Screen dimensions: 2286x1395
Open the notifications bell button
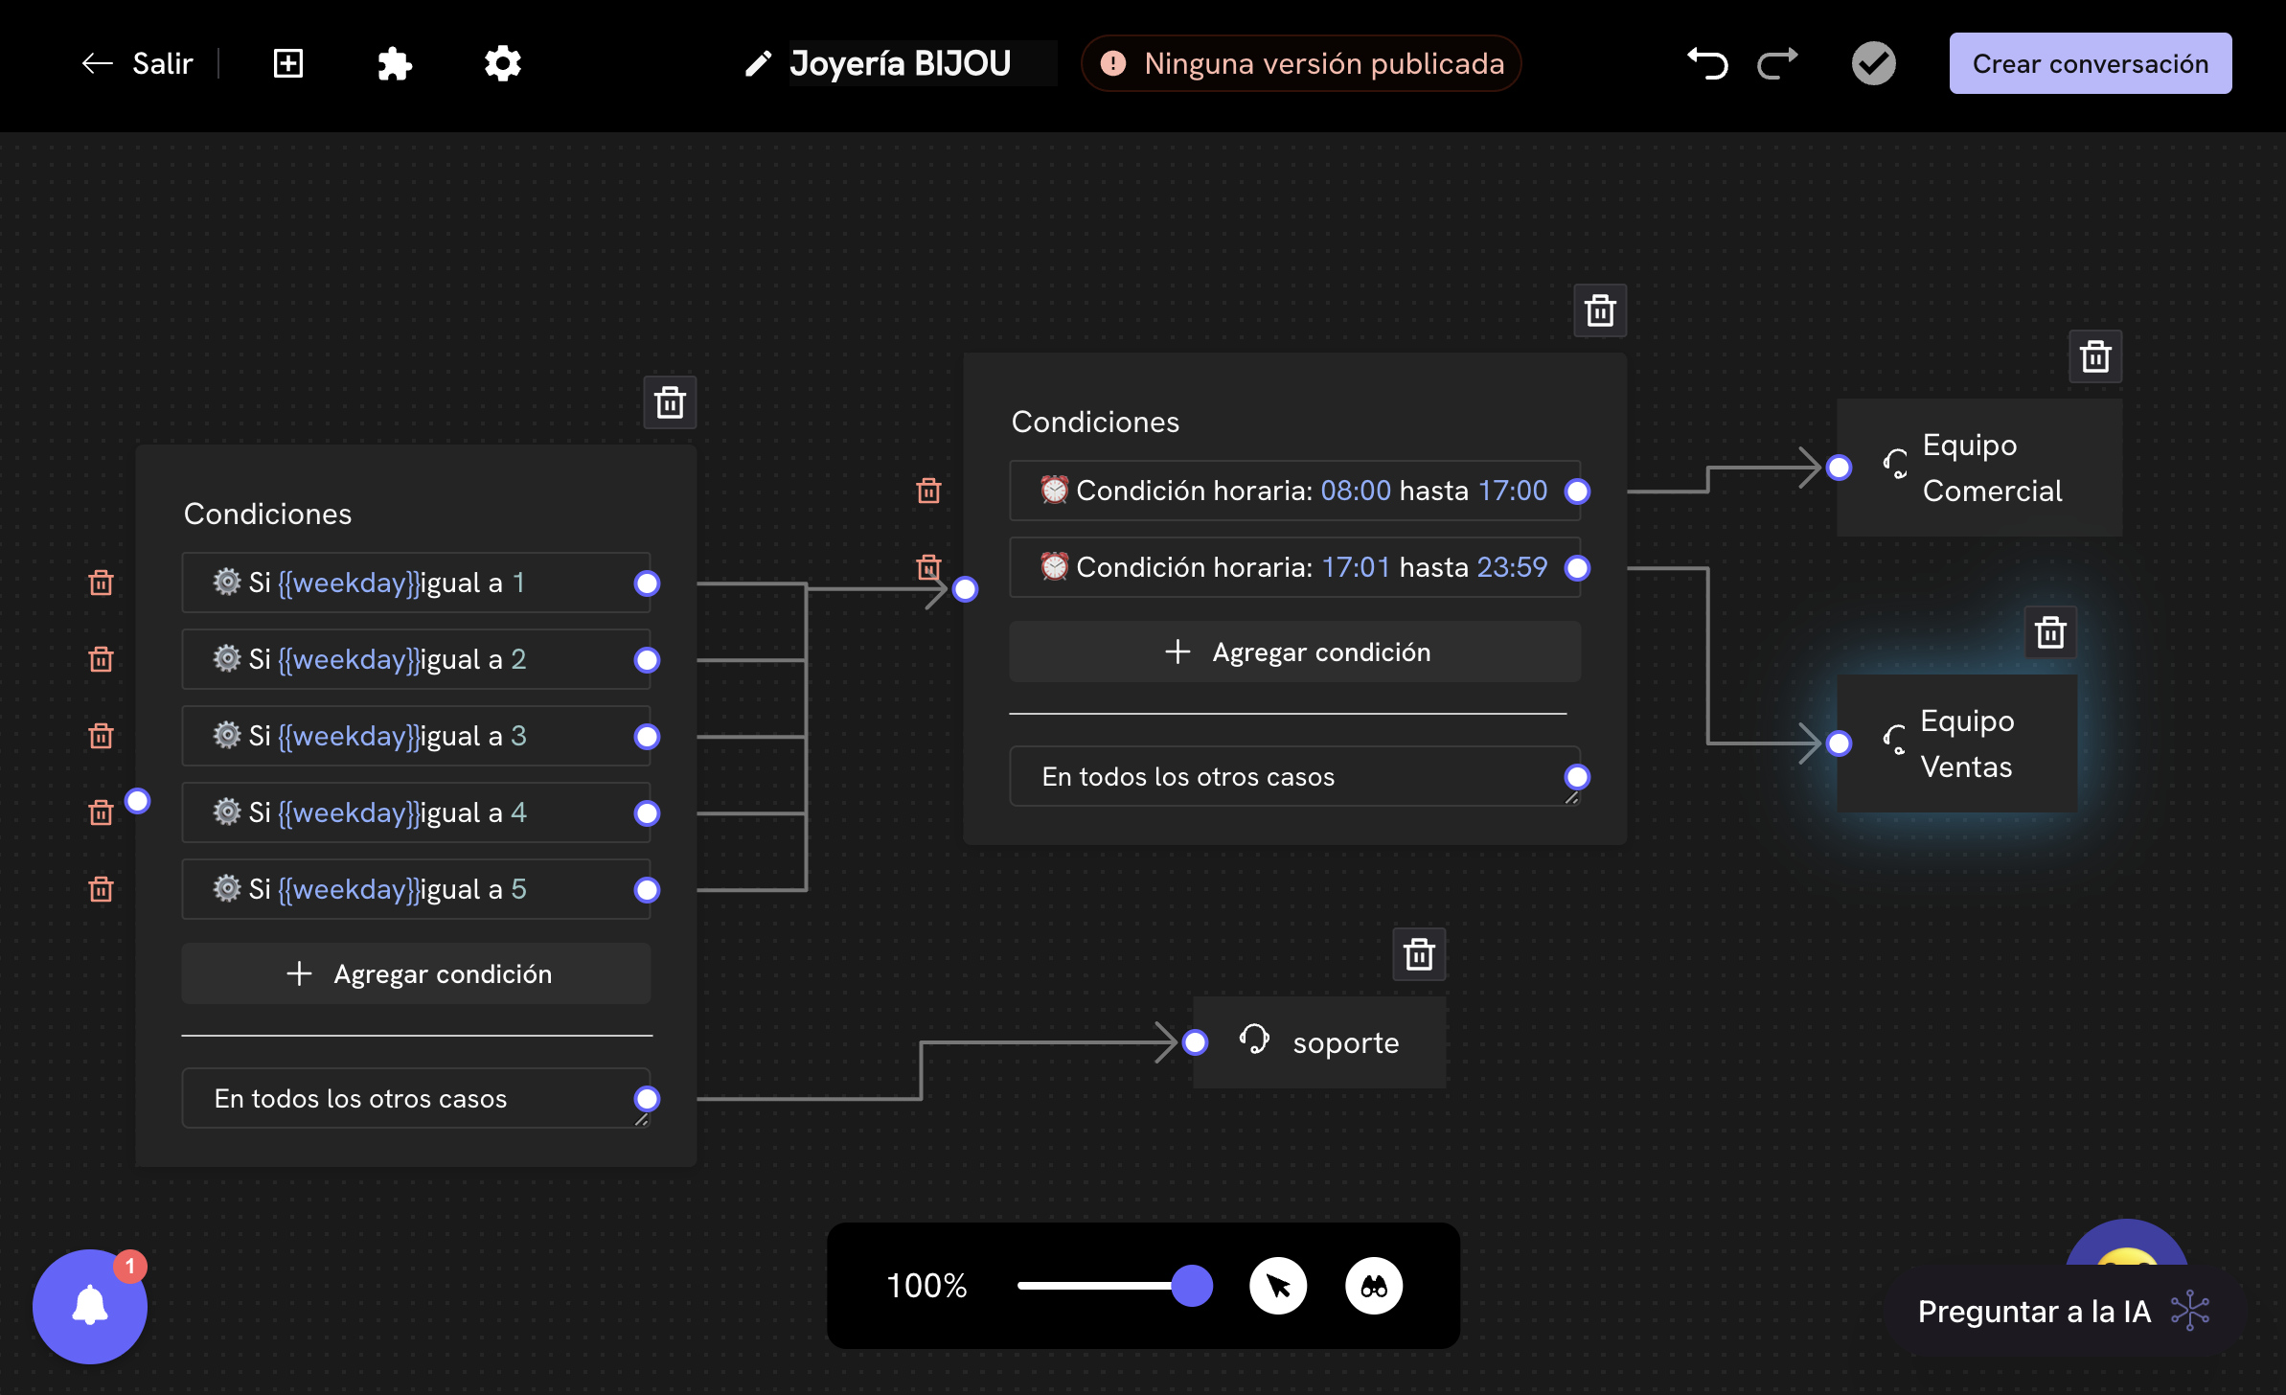(x=90, y=1306)
